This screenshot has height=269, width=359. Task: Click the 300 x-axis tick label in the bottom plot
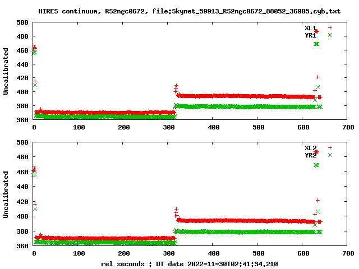[x=169, y=253]
